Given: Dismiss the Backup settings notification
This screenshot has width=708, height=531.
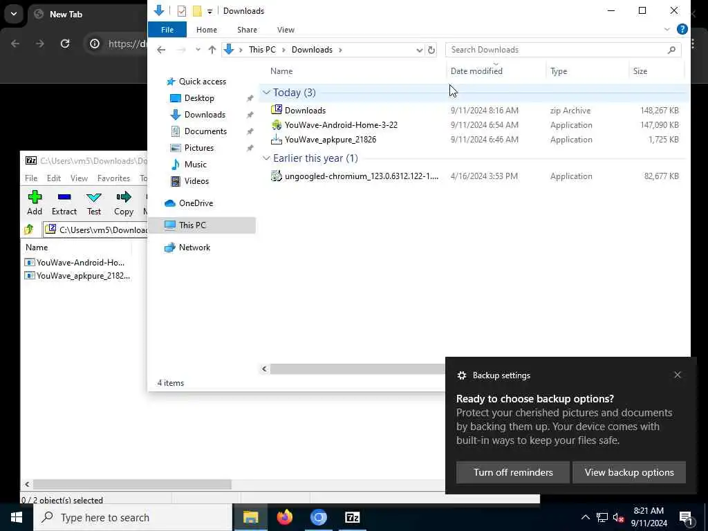Looking at the screenshot, I should coord(678,375).
